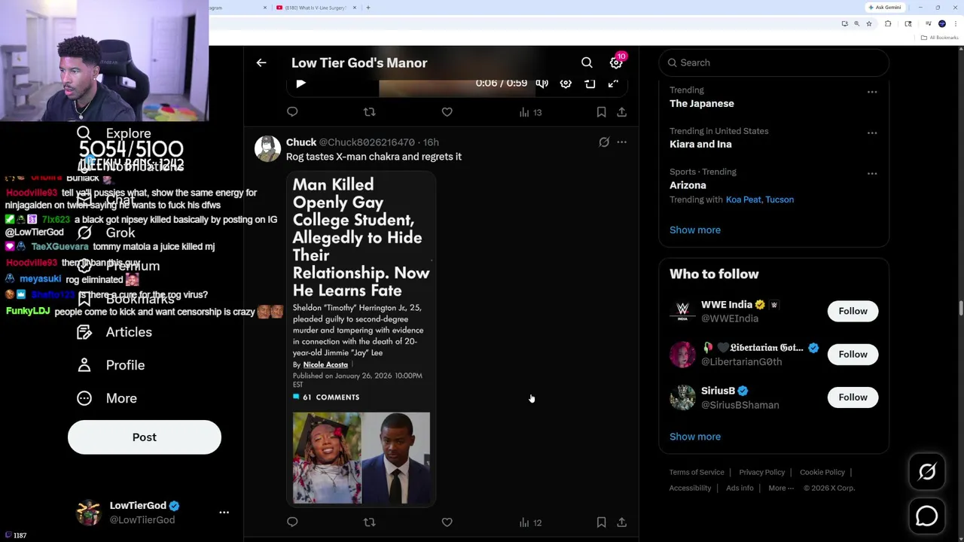The width and height of the screenshot is (964, 542).
Task: Bookmark this page with the star icon
Action: click(x=868, y=24)
